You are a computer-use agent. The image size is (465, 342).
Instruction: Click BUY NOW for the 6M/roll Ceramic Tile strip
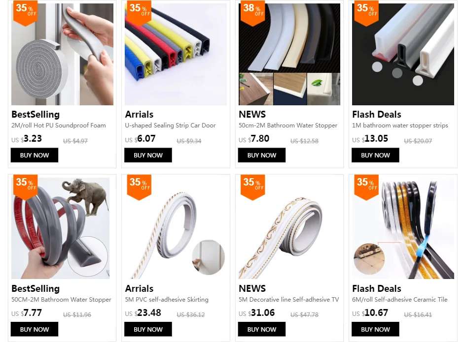(375, 329)
